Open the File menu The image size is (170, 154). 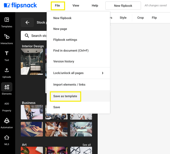pos(58,6)
